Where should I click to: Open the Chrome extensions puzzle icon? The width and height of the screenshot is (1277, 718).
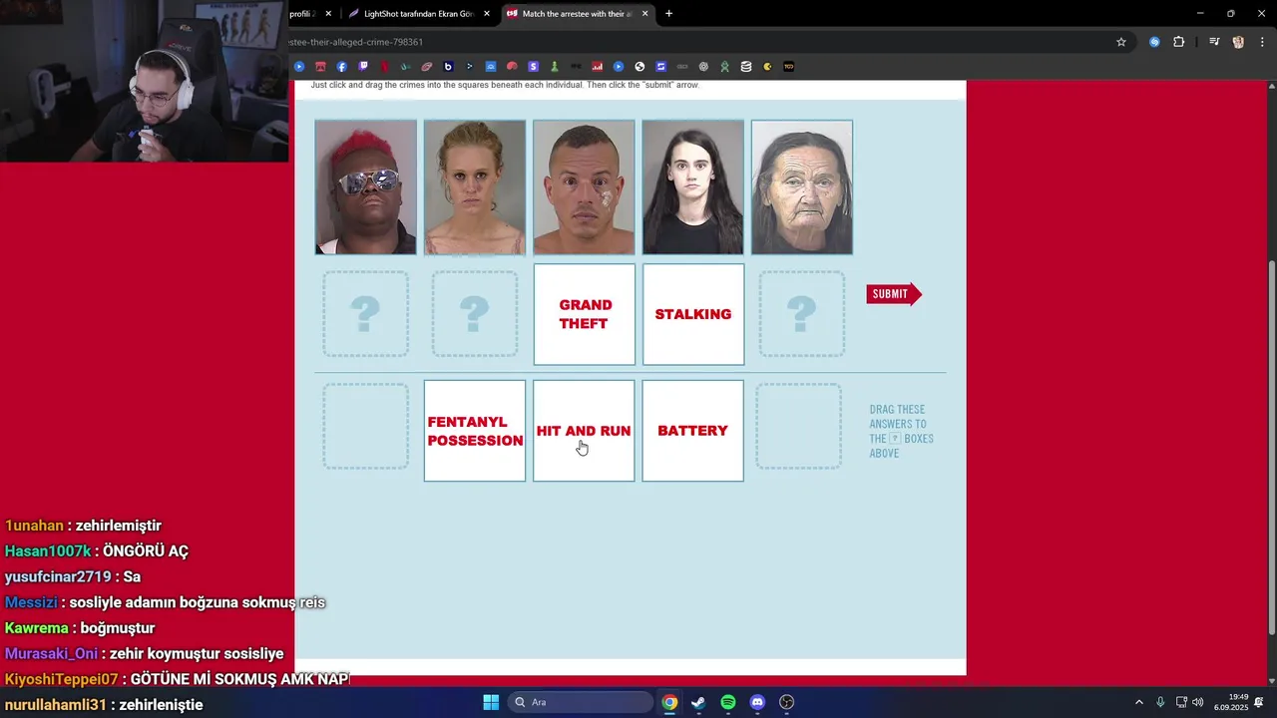point(1179,42)
